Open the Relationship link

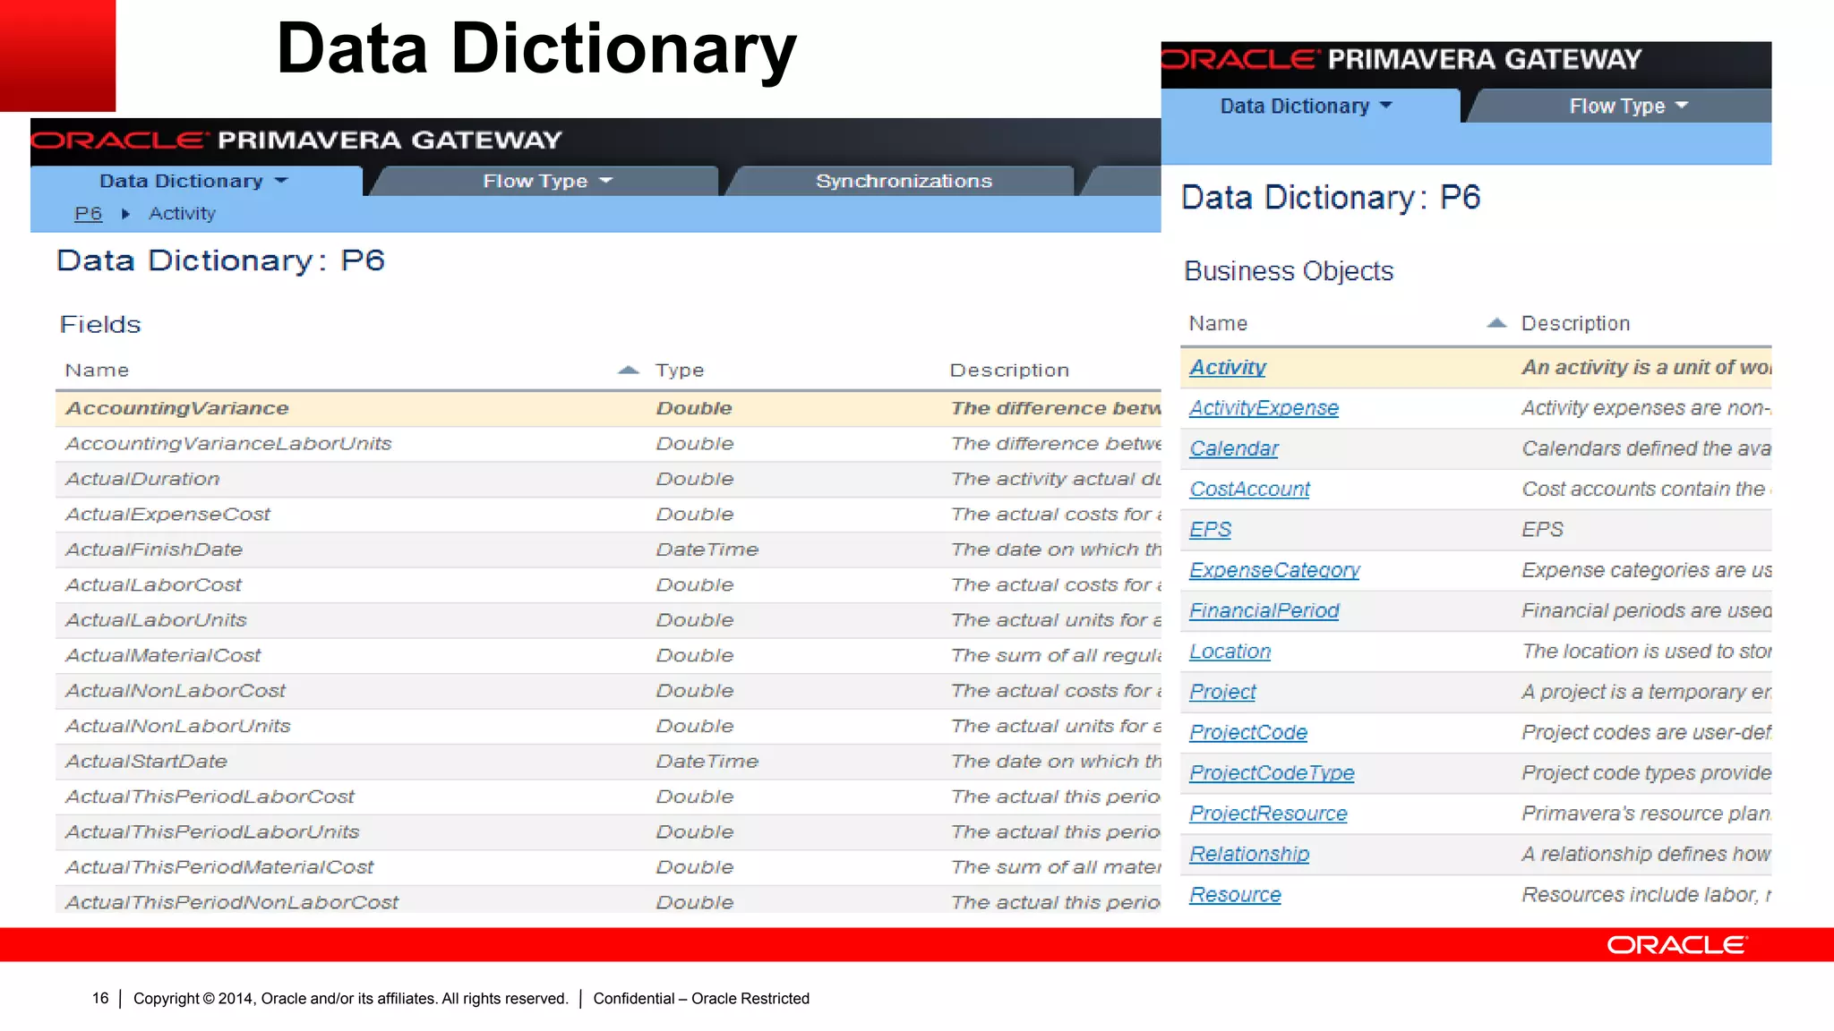tap(1249, 854)
